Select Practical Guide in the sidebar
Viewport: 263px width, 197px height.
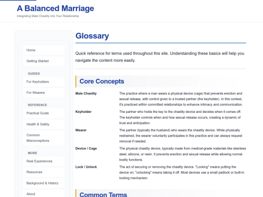pyautogui.click(x=44, y=113)
